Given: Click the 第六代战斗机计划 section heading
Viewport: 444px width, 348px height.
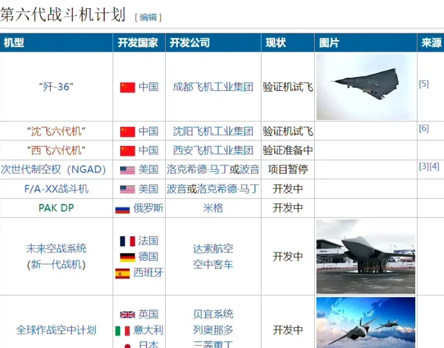Looking at the screenshot, I should click(x=63, y=15).
